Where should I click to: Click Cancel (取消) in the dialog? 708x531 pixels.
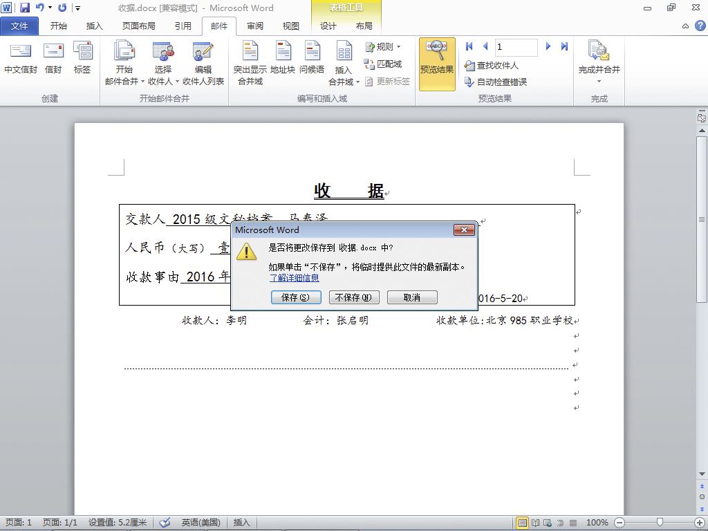[x=412, y=297]
